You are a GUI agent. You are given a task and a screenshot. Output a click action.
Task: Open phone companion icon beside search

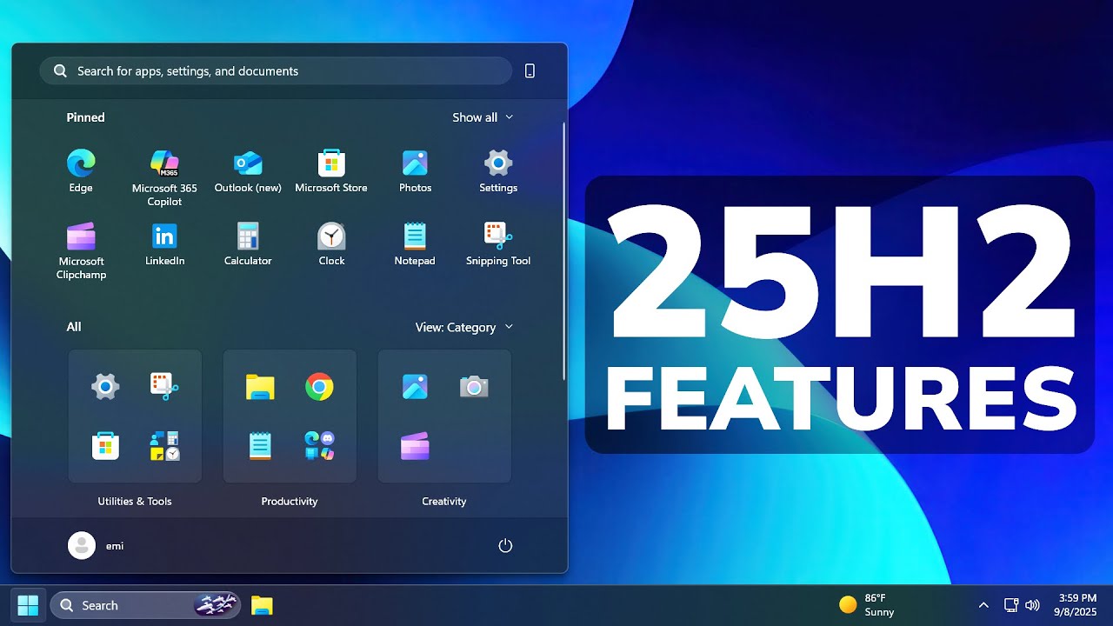[530, 71]
